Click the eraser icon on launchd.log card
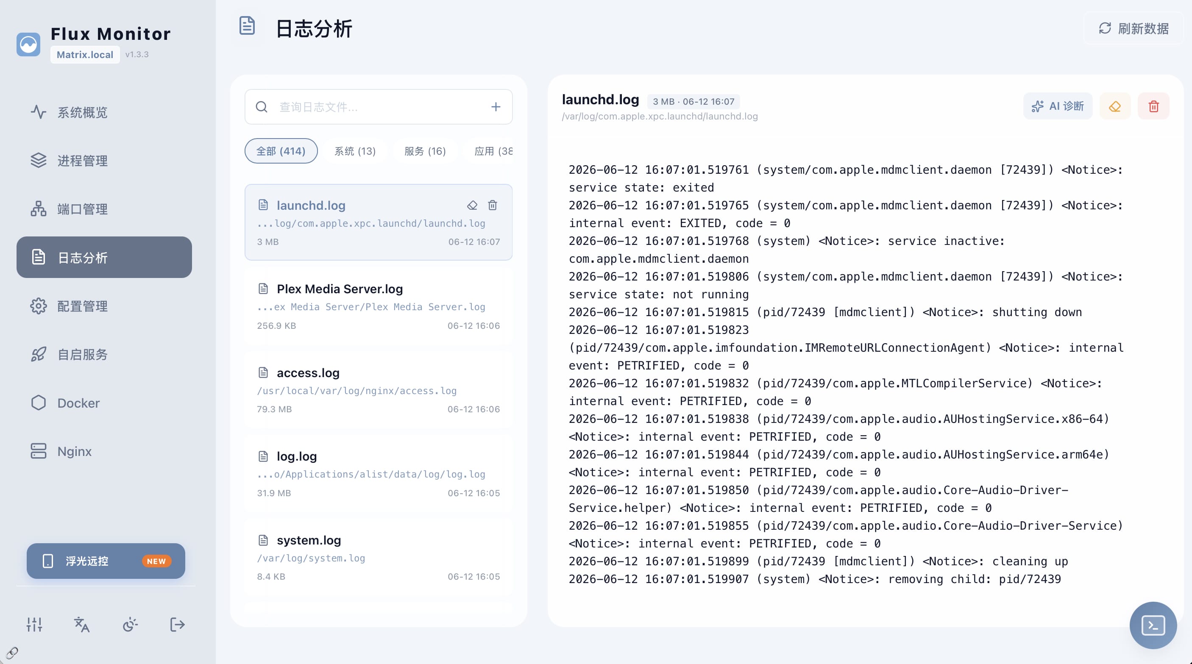Viewport: 1192px width, 664px height. pos(472,205)
